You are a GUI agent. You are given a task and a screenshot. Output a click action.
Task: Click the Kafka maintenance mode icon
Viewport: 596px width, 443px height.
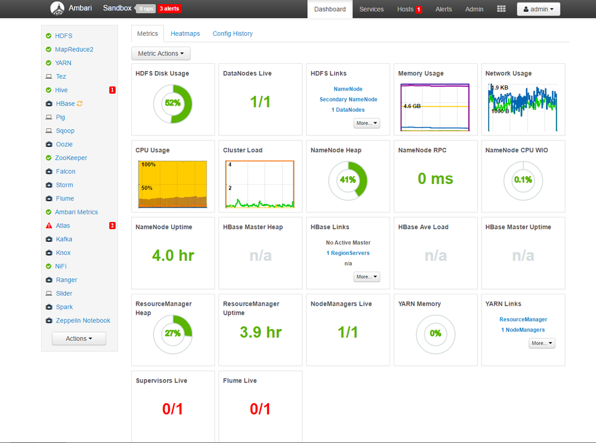point(49,239)
